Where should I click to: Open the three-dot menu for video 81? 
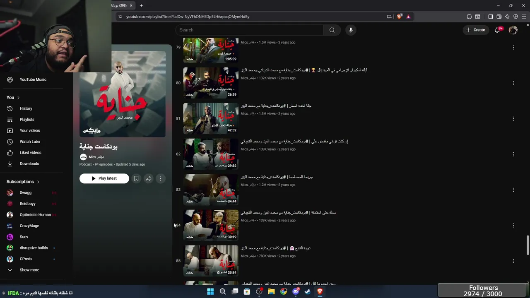[x=513, y=119]
